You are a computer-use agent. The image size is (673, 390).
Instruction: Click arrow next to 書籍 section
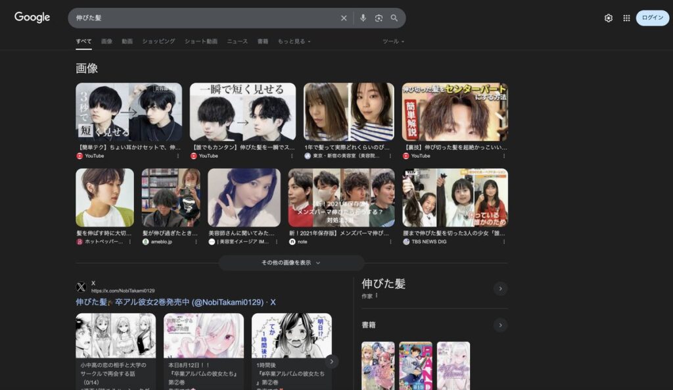coord(500,325)
